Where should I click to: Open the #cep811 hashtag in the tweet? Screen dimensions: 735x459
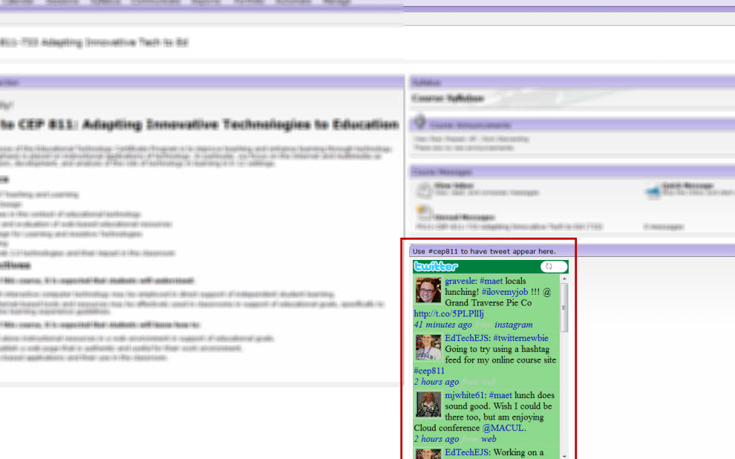(429, 371)
